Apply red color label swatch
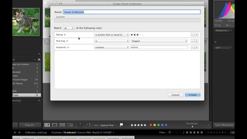Image resolution: width=247 pixels, height=139 pixels. (x=151, y=125)
